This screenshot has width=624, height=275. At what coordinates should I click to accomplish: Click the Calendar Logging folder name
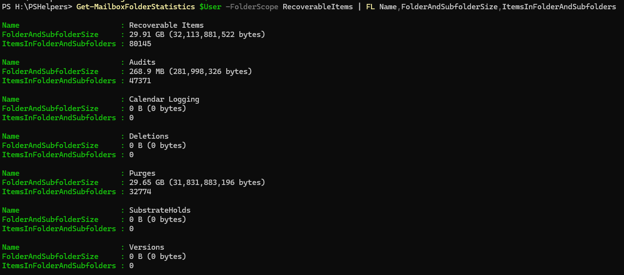pyautogui.click(x=164, y=99)
